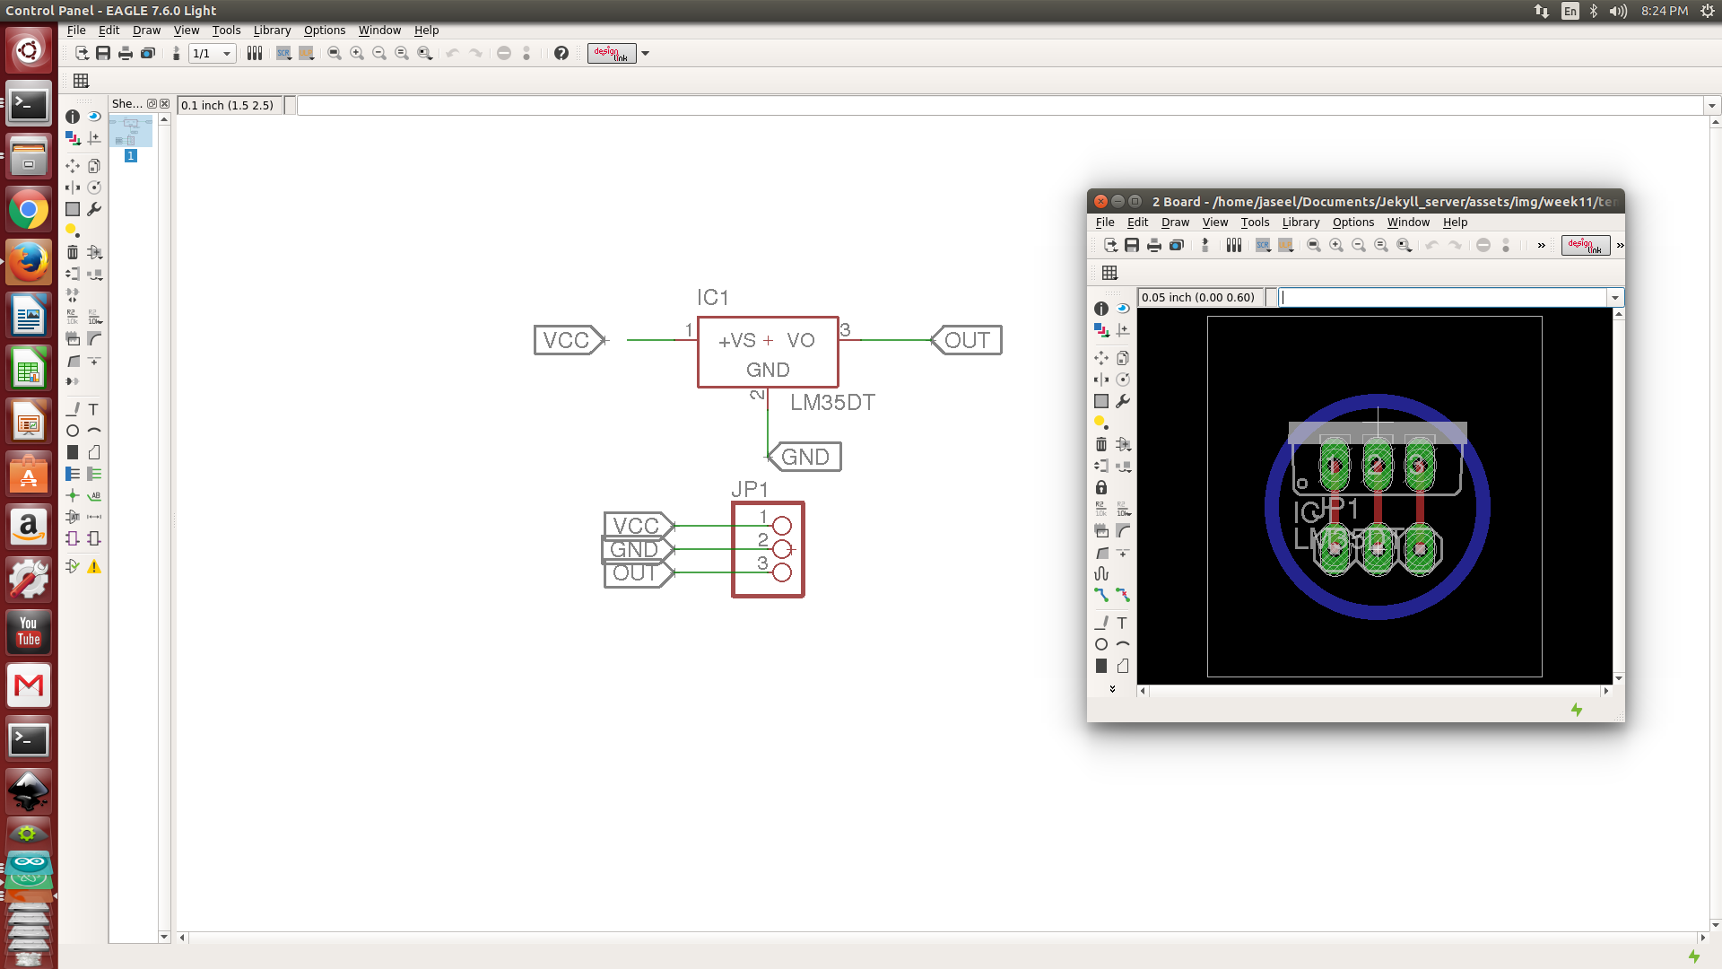Select the Show (eye) tool in schematic toolbar
The width and height of the screenshot is (1722, 969).
tap(94, 117)
